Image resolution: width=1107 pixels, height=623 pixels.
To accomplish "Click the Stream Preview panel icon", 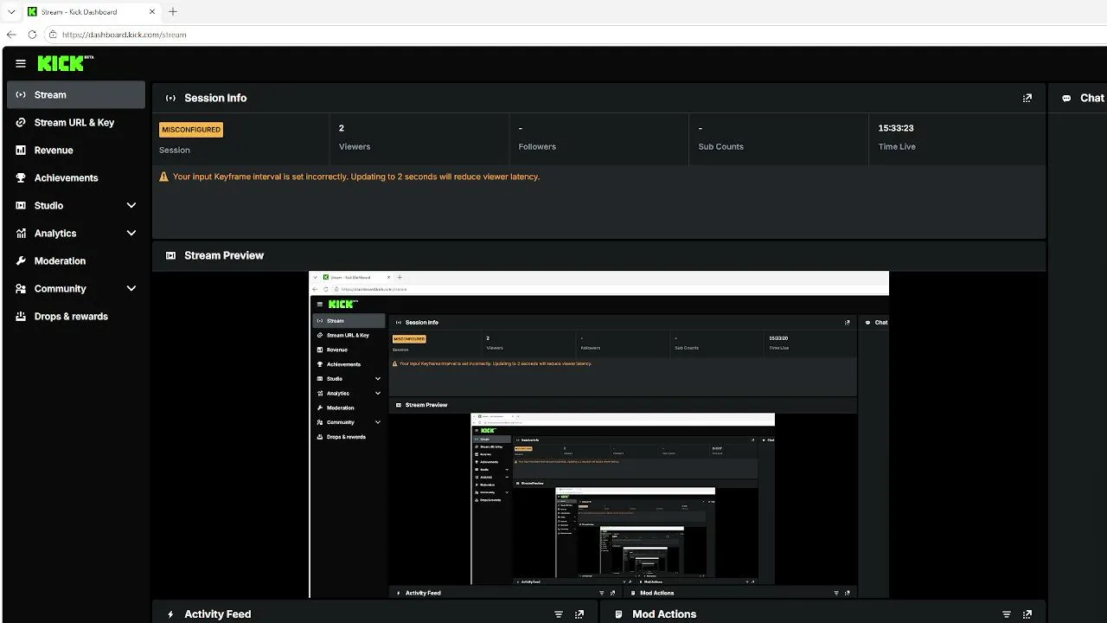I will [x=170, y=256].
